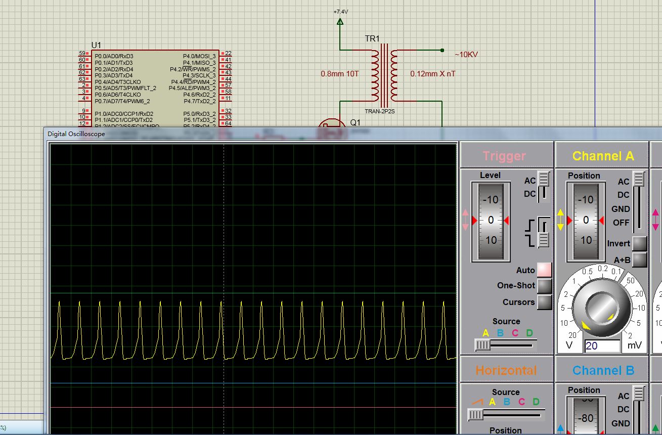Viewport: 662px width, 435px height.
Task: Change Channel B coupling slider handle
Action: (639, 394)
